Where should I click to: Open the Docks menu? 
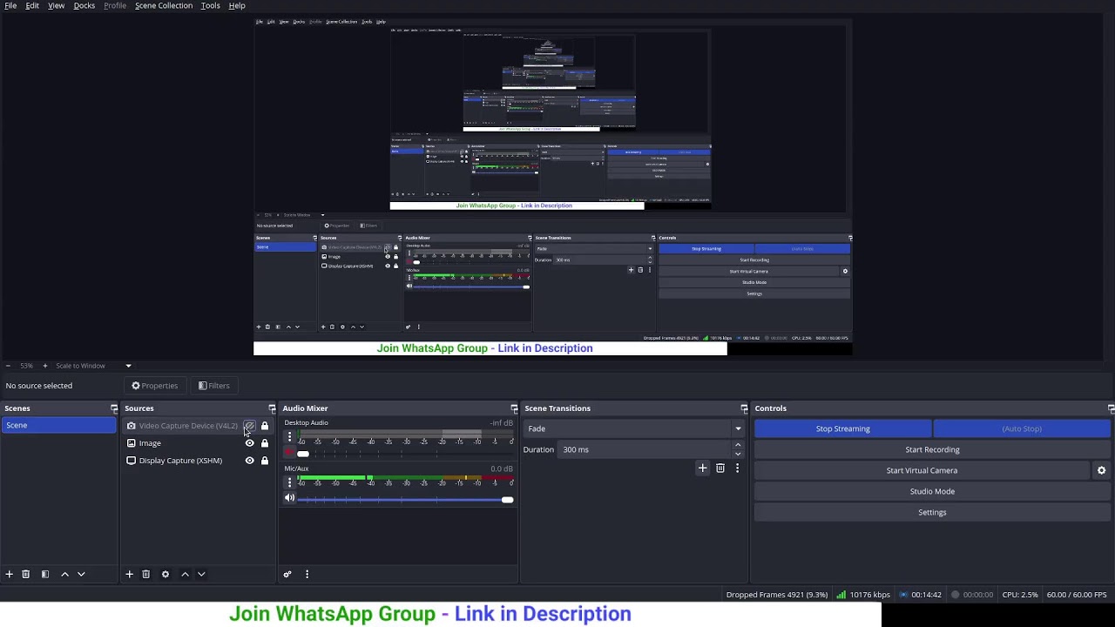point(84,5)
